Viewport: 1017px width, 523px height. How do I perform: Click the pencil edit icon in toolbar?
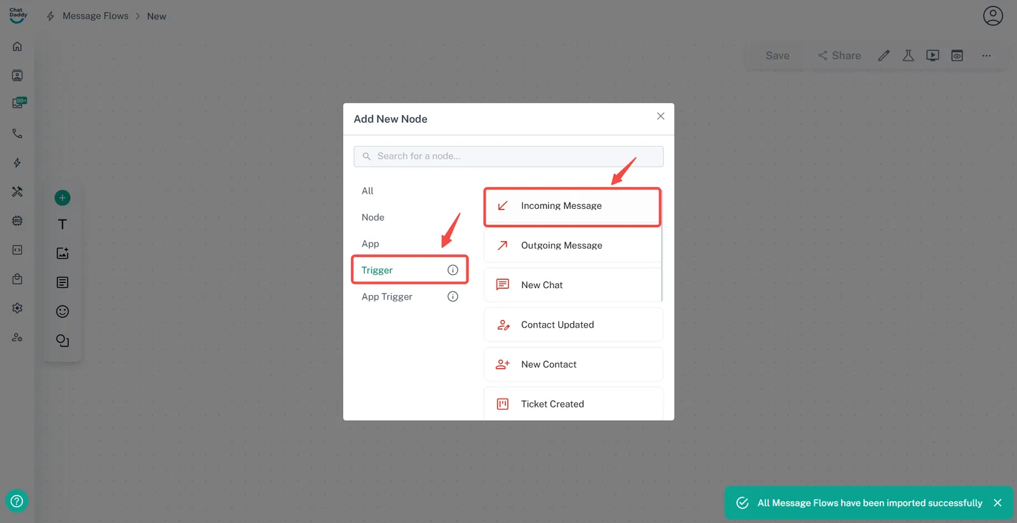pos(884,56)
